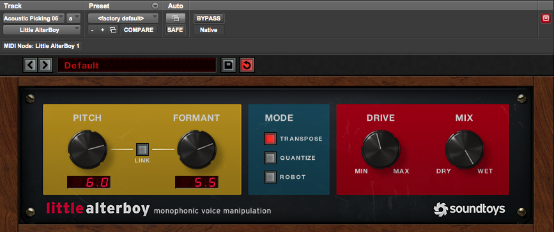This screenshot has height=232, width=554.
Task: Click the FORMANT knob
Action: 196,150
